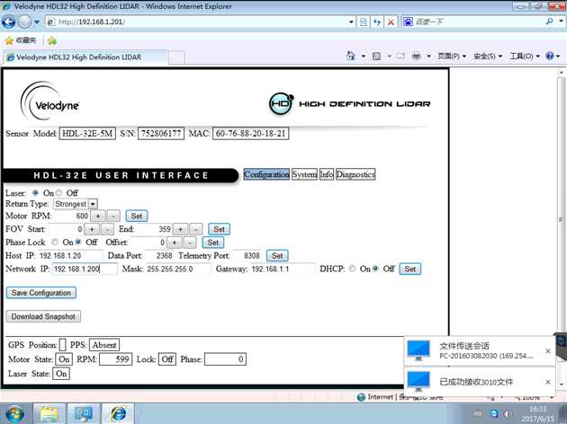
Task: Click the address bar with 192.168.1.201
Action: (197, 22)
